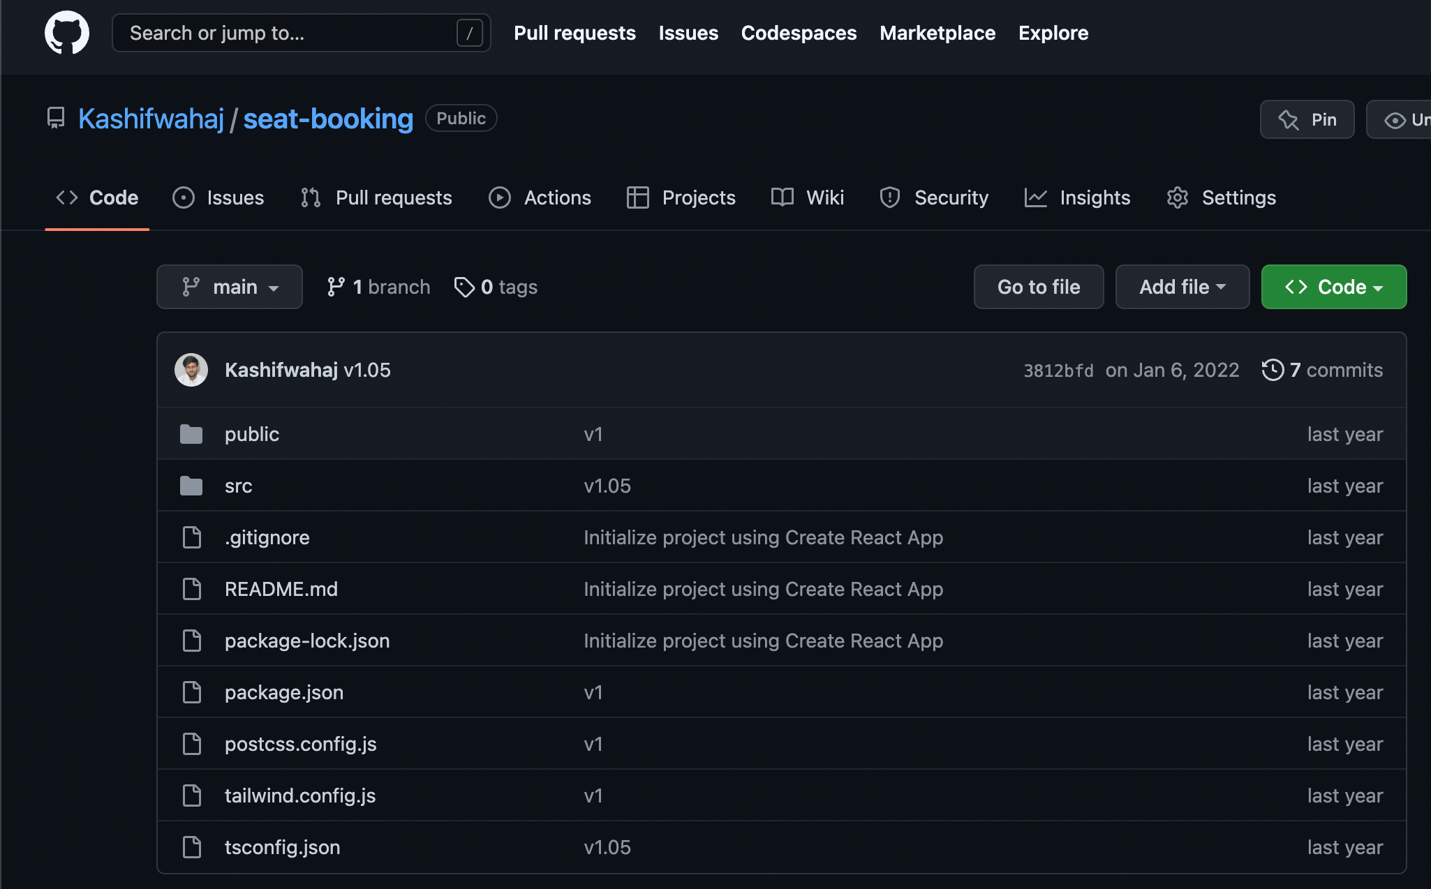Open Marketplace in the top navigation
The width and height of the screenshot is (1431, 889).
[x=937, y=33]
